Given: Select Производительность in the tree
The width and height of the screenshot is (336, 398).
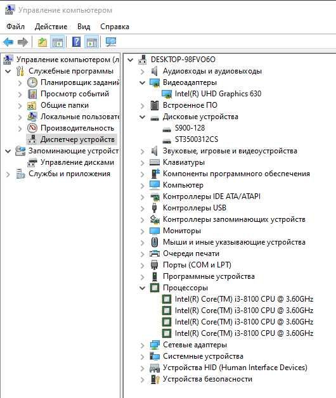Looking at the screenshot, I should pyautogui.click(x=77, y=128).
